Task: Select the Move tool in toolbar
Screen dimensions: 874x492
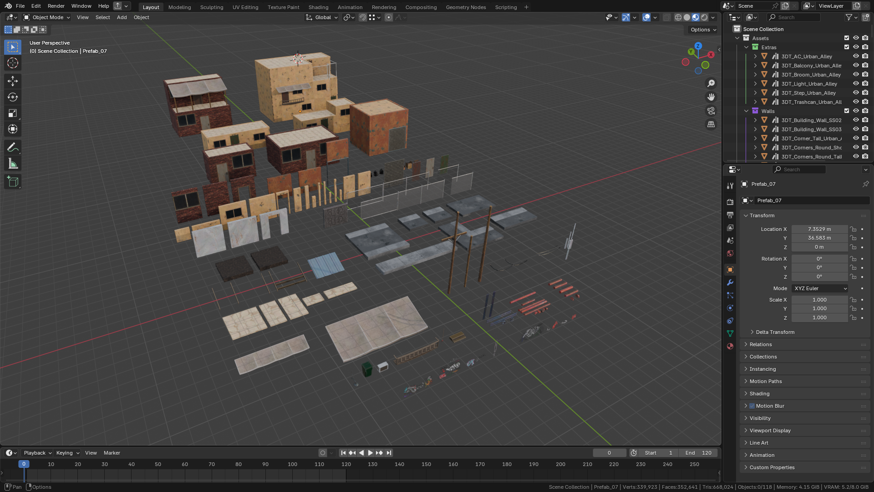Action: [x=13, y=81]
